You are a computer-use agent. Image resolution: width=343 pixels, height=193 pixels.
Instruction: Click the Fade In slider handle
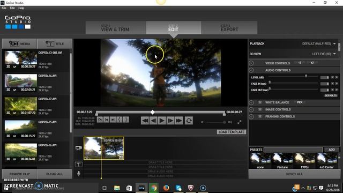pyautogui.click(x=270, y=82)
